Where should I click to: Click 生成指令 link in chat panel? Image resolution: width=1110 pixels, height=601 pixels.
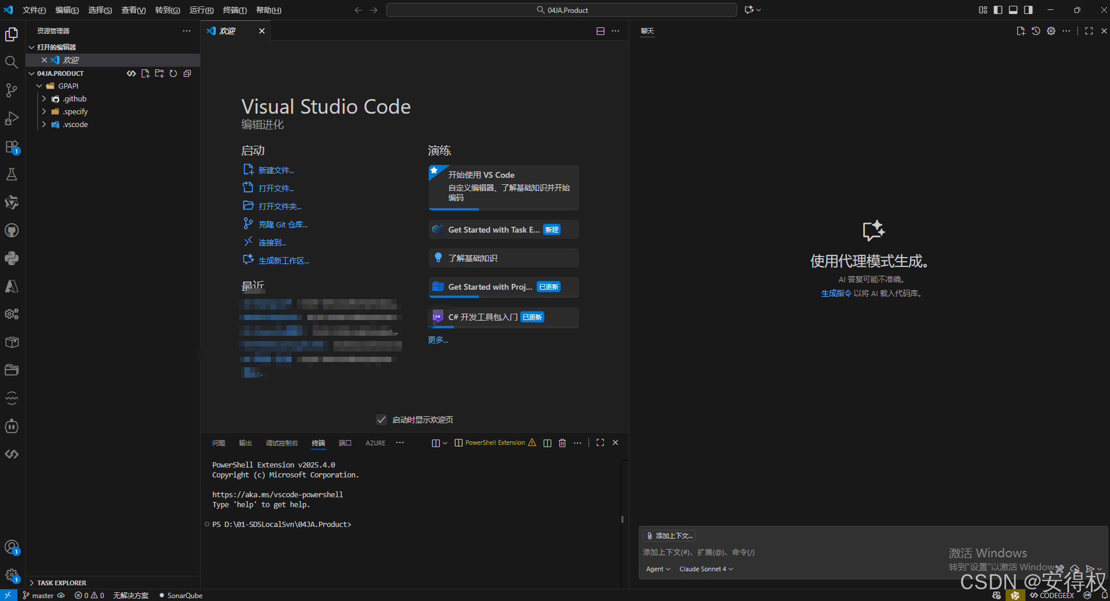(x=836, y=293)
